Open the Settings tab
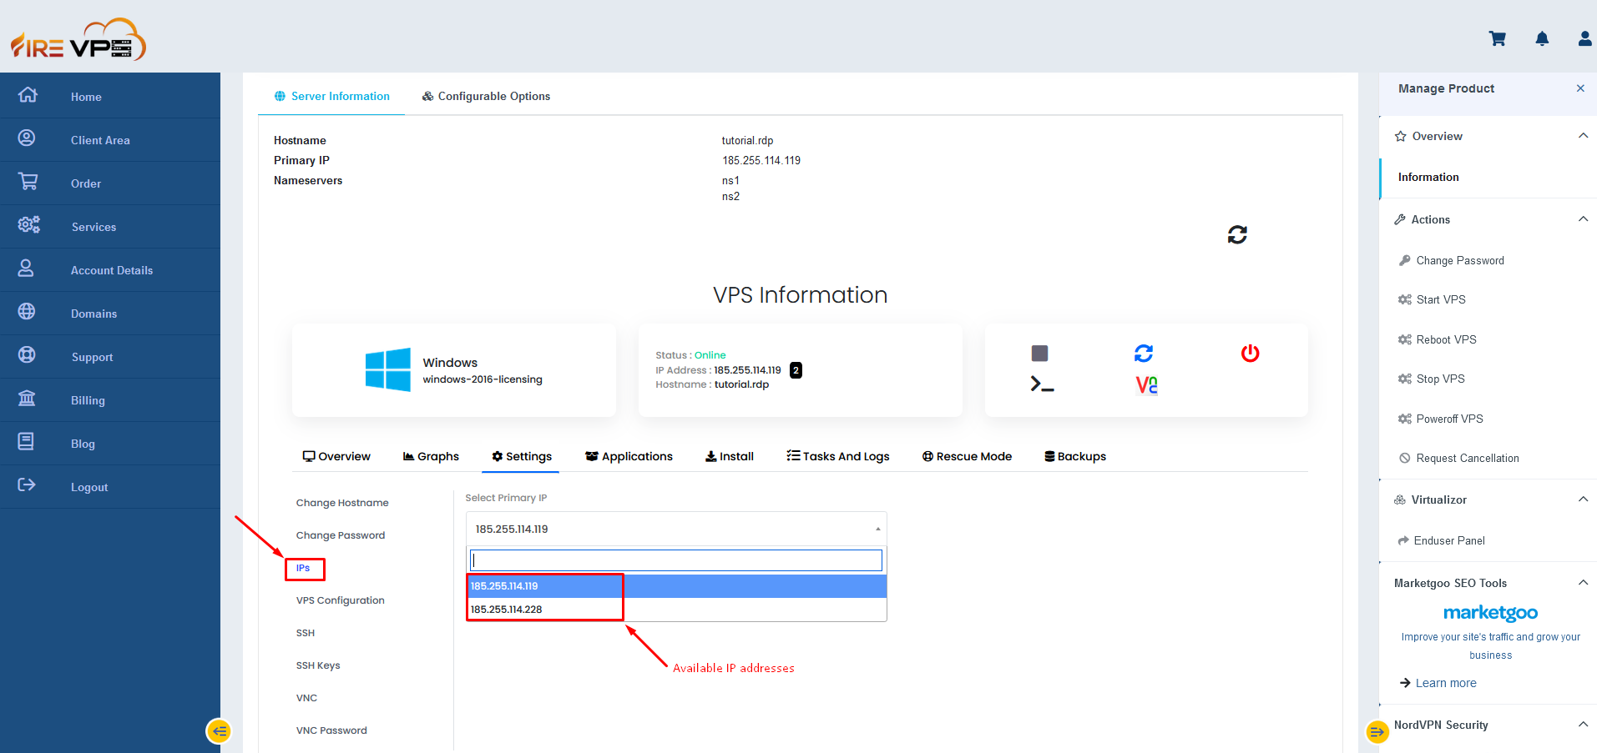 [x=522, y=456]
